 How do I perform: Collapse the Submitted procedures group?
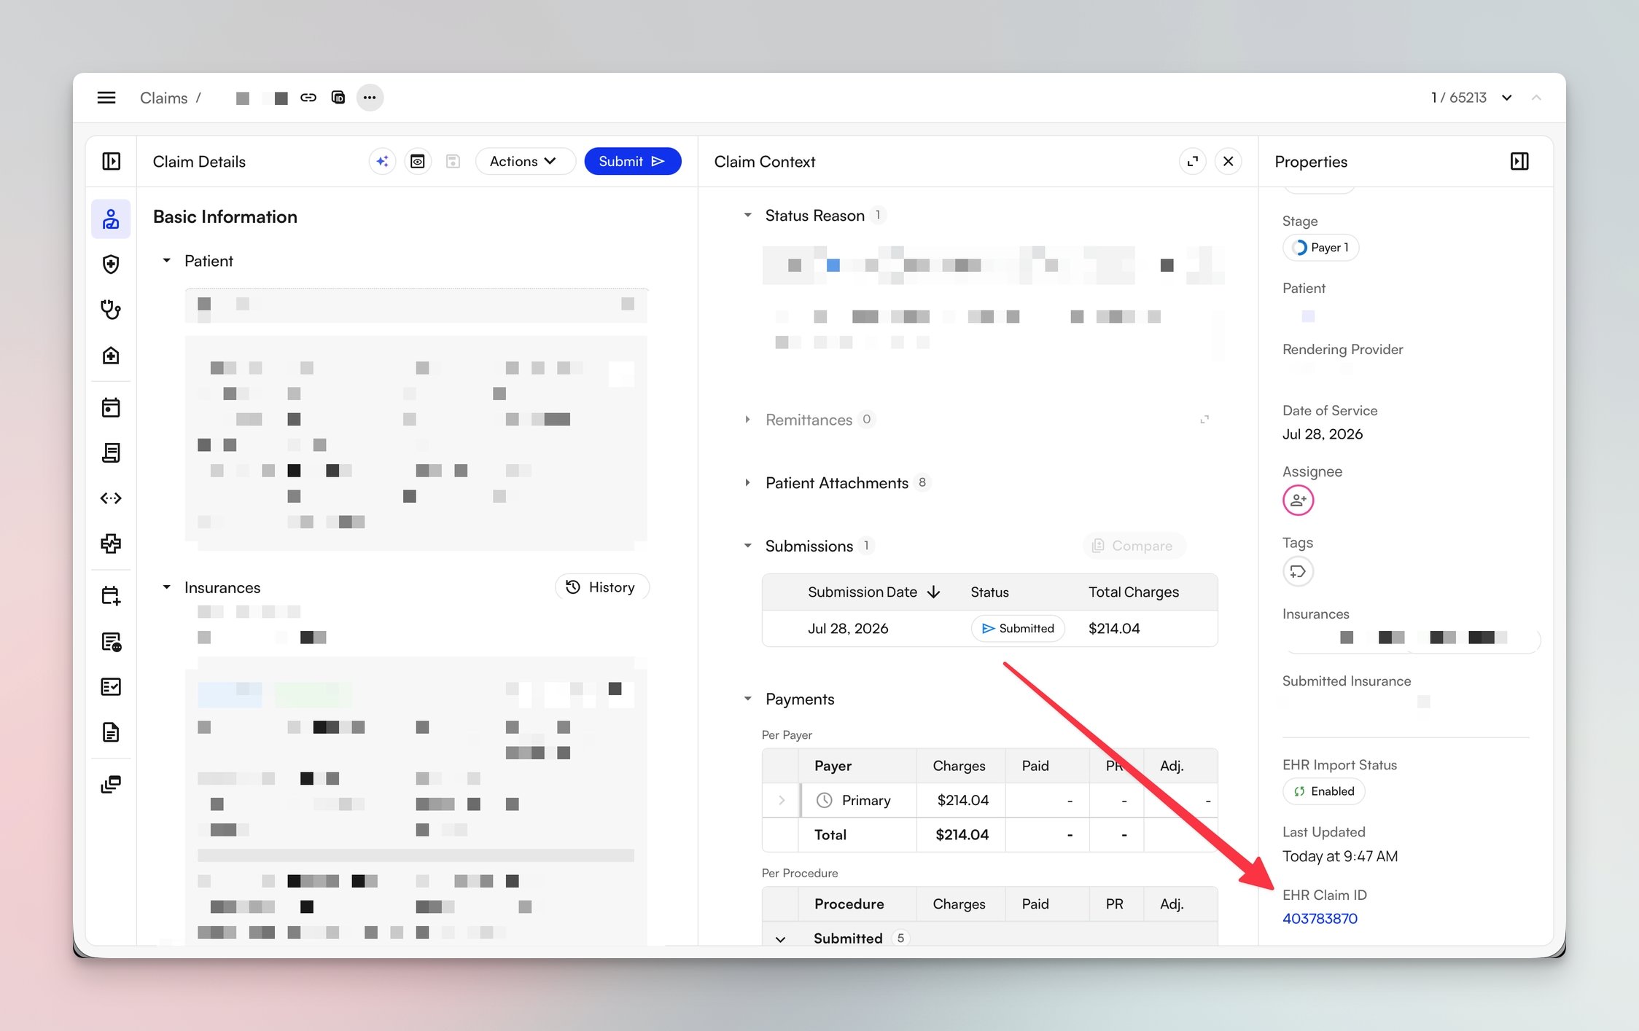pyautogui.click(x=780, y=939)
